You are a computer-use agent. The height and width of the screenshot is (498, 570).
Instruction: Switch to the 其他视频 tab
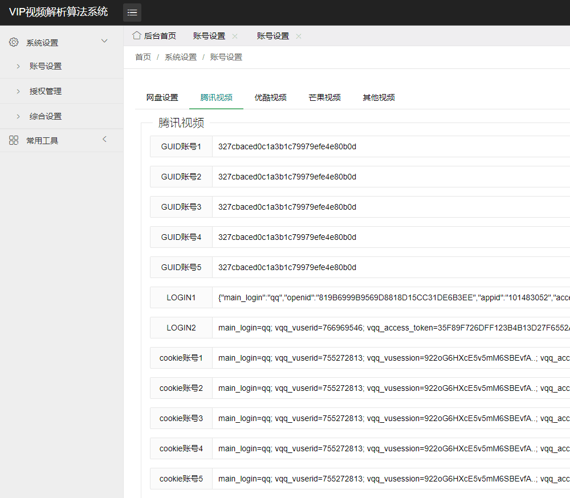[379, 97]
